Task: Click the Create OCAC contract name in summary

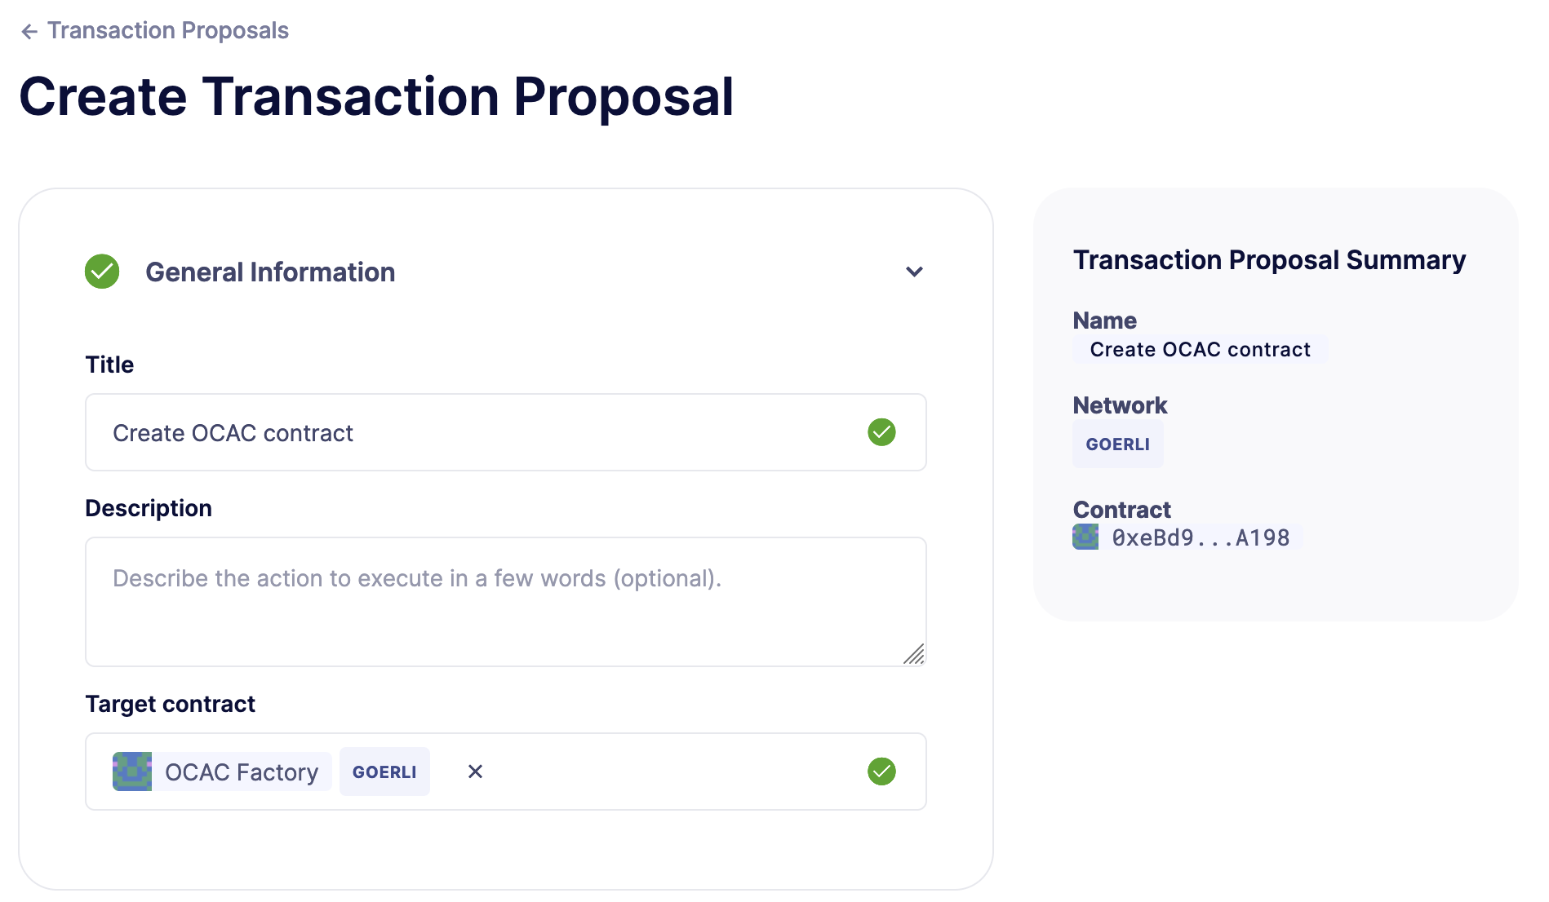Action: tap(1200, 349)
